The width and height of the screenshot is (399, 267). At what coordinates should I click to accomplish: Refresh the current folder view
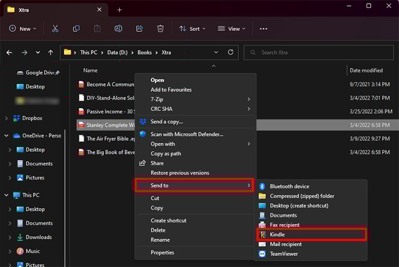pos(230,53)
